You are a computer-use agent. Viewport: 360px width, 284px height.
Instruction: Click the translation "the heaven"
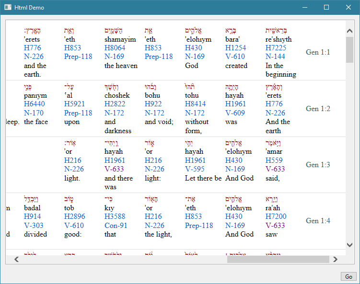(121, 66)
